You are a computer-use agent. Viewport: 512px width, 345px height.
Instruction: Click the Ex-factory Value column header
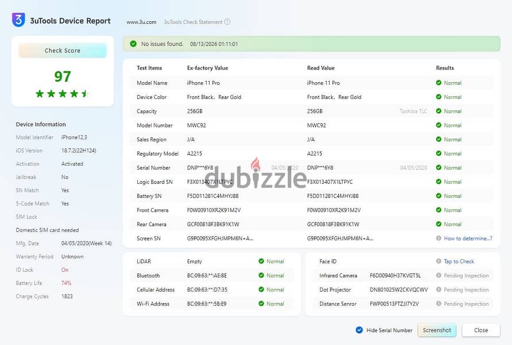pos(207,68)
